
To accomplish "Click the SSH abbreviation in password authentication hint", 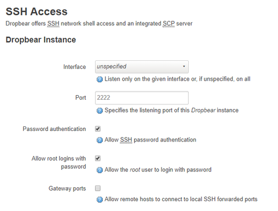I will pos(126,140).
